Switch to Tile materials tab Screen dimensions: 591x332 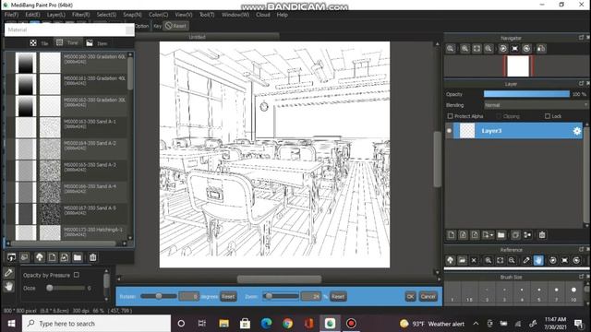pyautogui.click(x=39, y=43)
